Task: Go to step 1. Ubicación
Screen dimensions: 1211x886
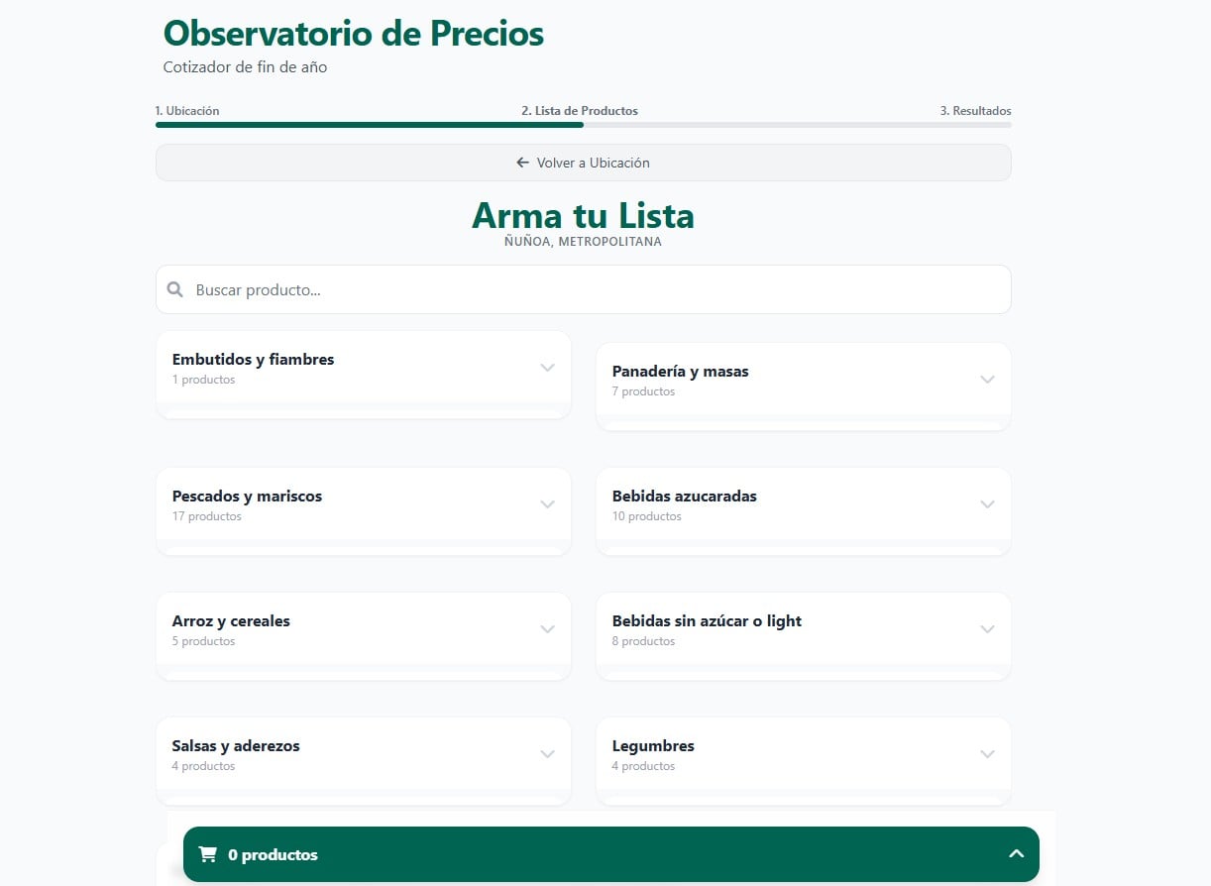Action: [x=187, y=111]
